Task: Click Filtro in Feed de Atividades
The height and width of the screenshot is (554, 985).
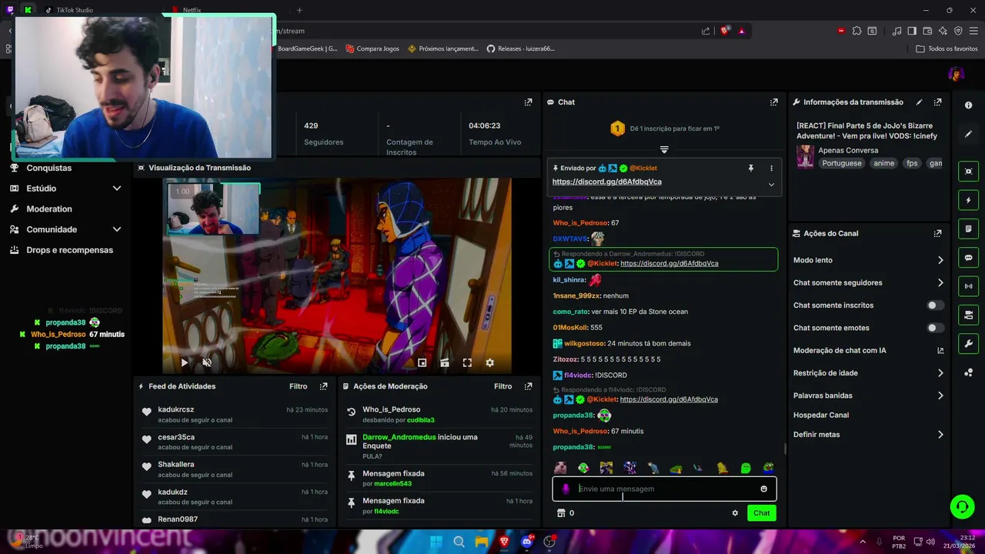Action: pos(298,386)
